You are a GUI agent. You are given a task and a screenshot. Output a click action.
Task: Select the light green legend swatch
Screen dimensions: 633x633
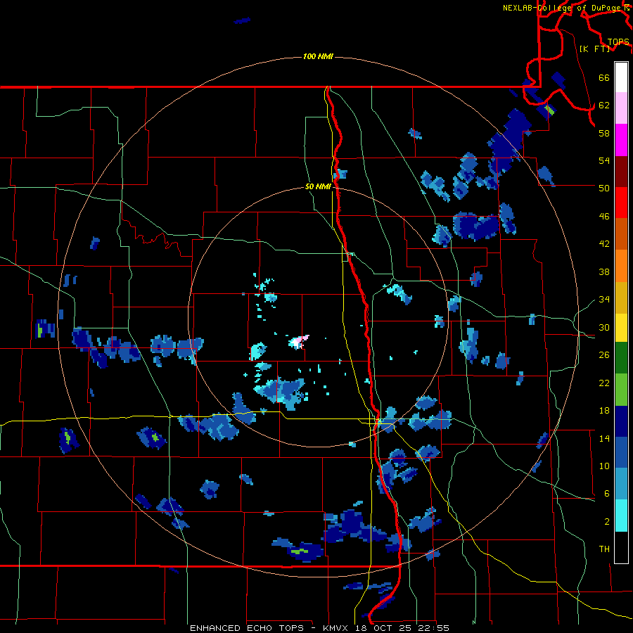pyautogui.click(x=621, y=390)
